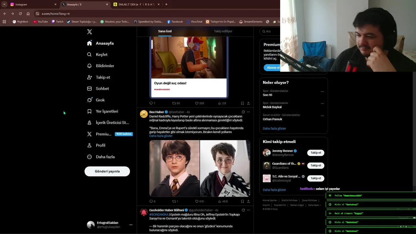The width and height of the screenshot is (416, 234).
Task: Click Gönderi yayınla button
Action: [107, 171]
